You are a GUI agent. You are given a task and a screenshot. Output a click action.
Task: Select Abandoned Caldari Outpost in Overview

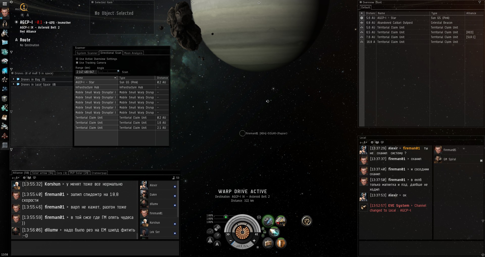click(421, 23)
